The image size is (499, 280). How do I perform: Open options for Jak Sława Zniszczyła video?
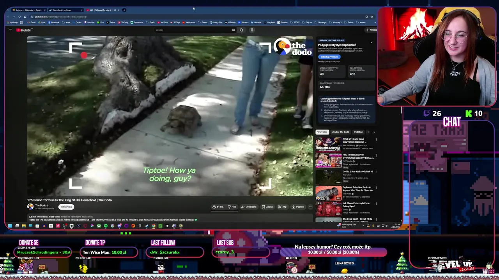tap(377, 203)
